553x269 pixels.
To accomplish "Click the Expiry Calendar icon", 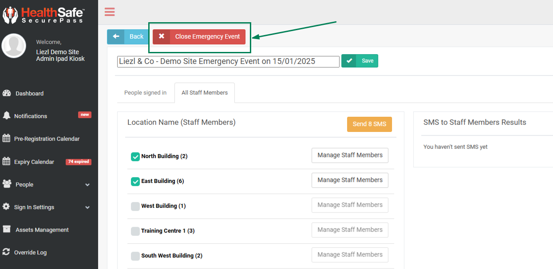I will click(7, 162).
